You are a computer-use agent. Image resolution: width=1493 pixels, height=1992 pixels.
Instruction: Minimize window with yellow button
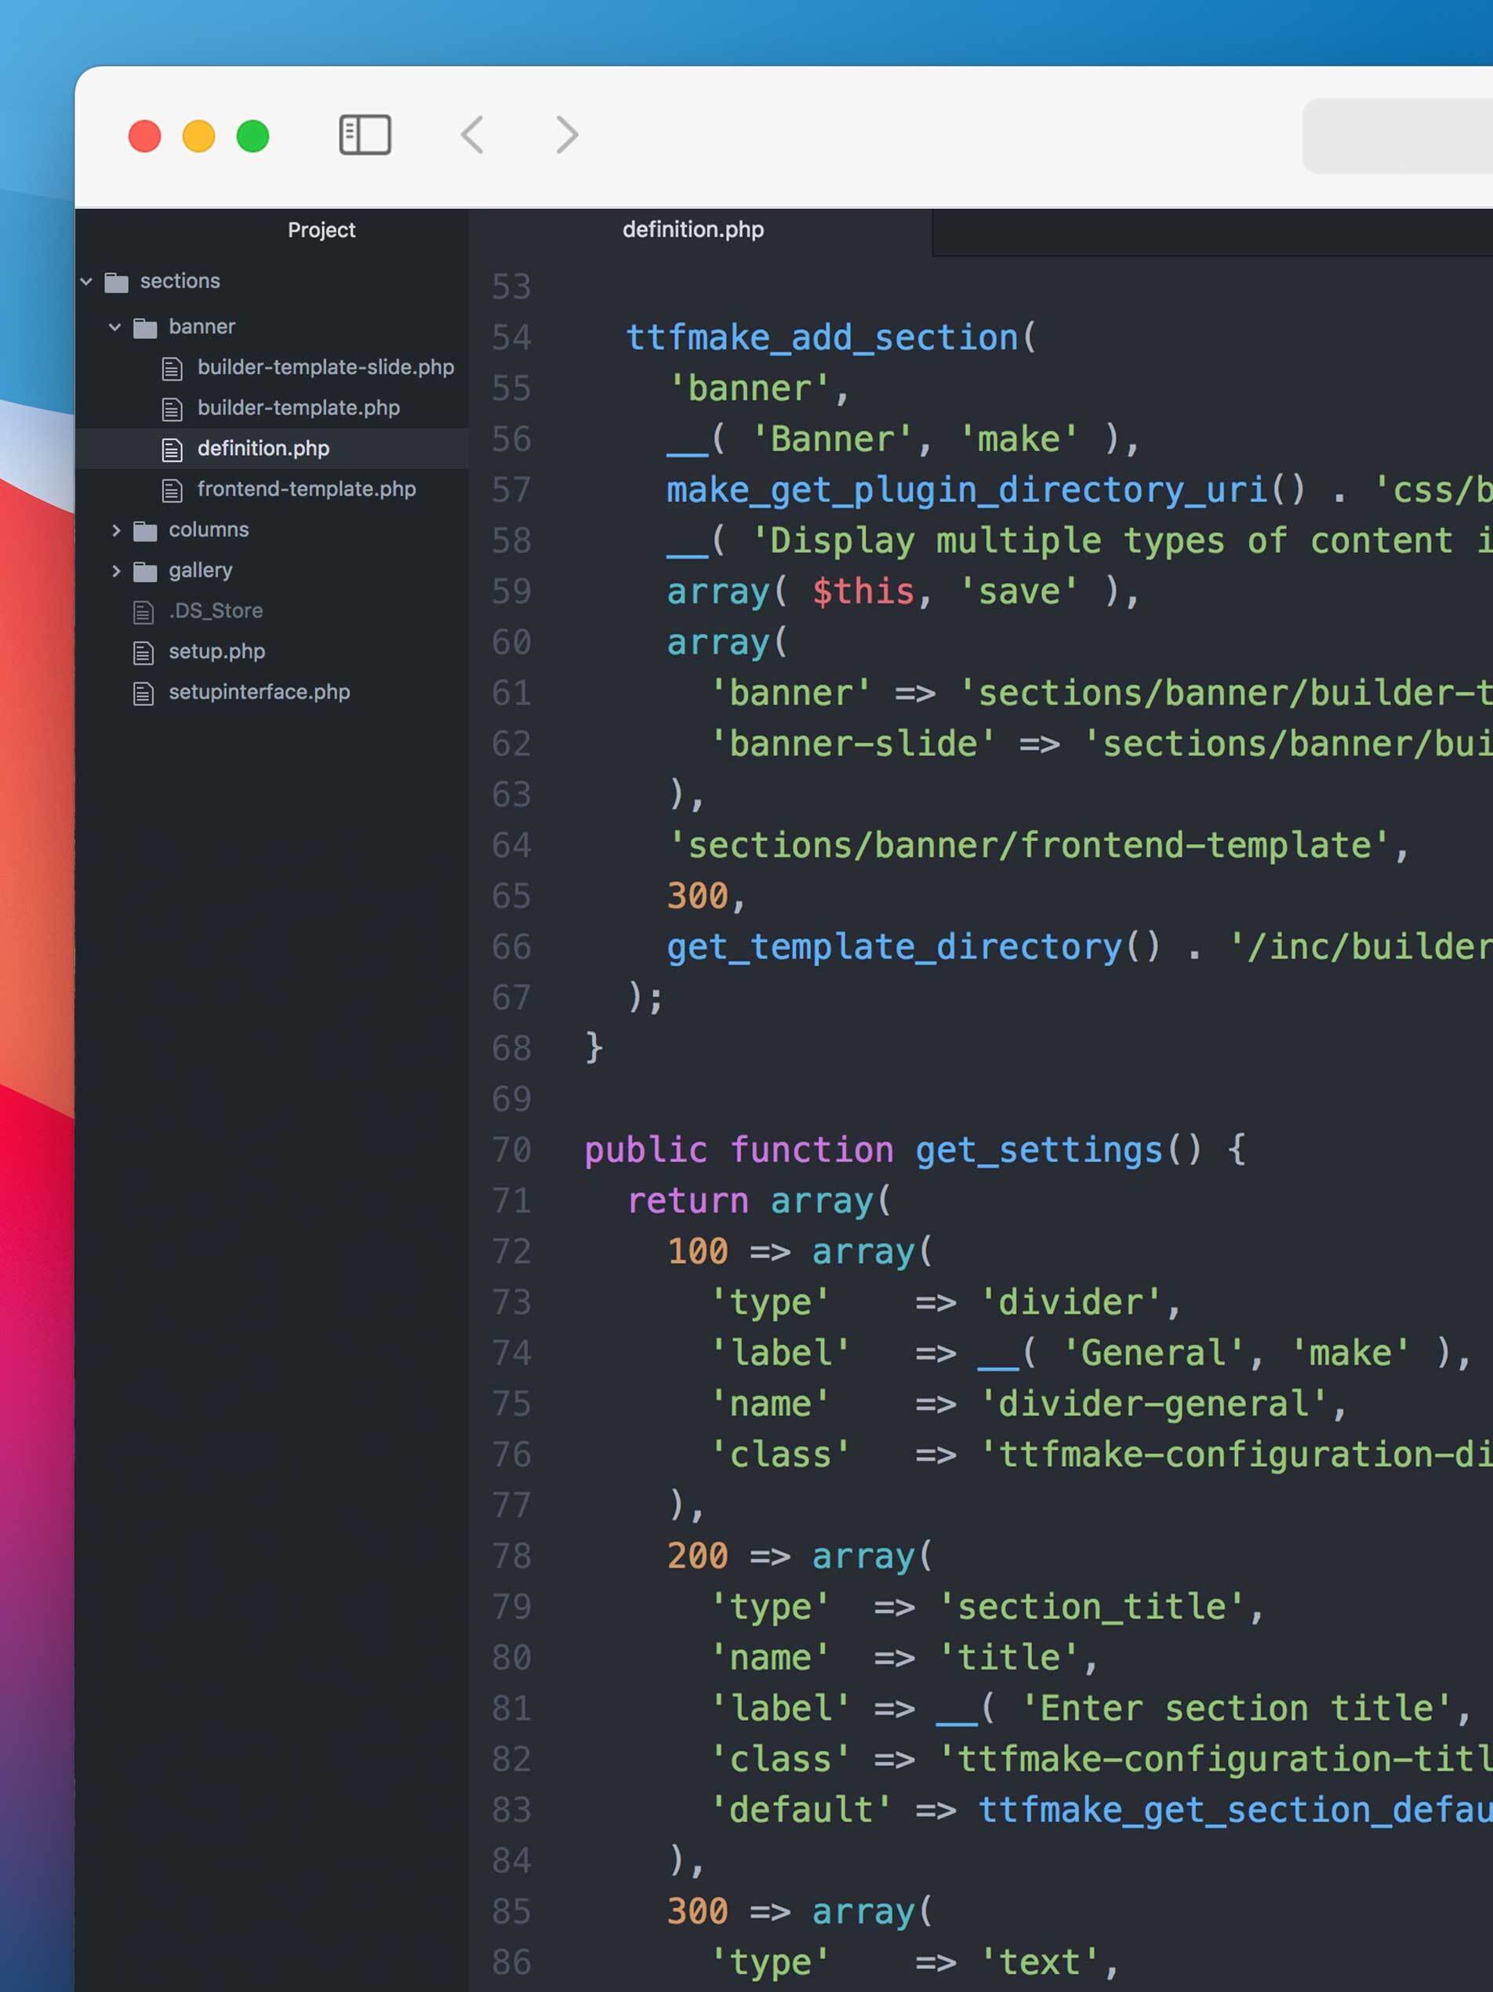(199, 136)
